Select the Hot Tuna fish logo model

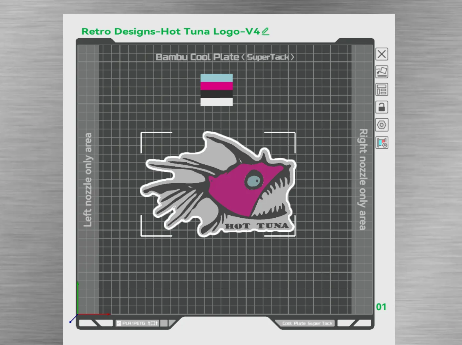tap(218, 184)
